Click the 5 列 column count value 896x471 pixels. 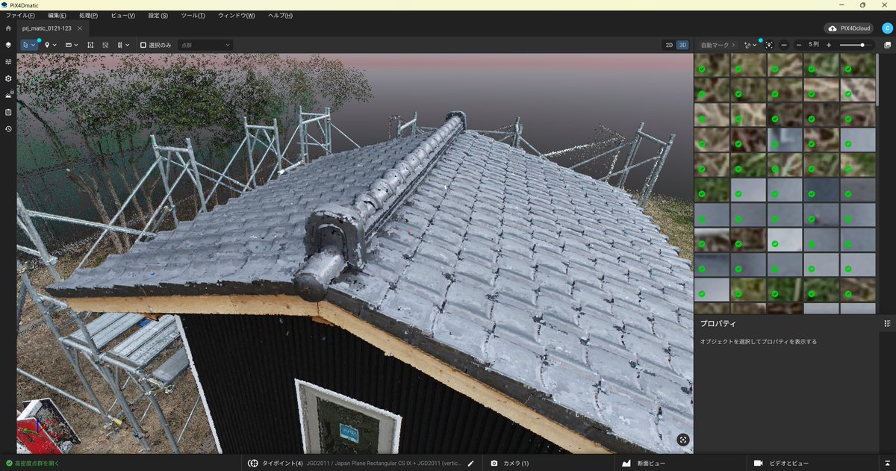[814, 45]
